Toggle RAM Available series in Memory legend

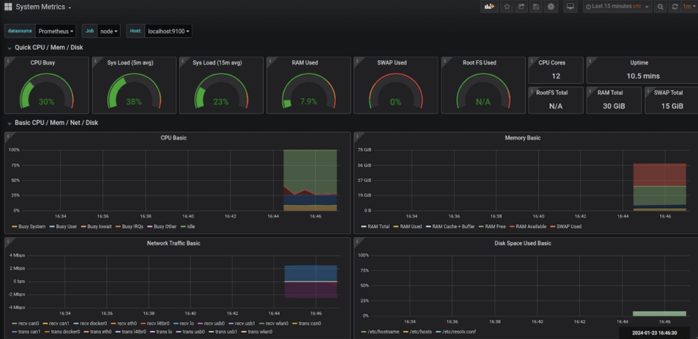(531, 226)
